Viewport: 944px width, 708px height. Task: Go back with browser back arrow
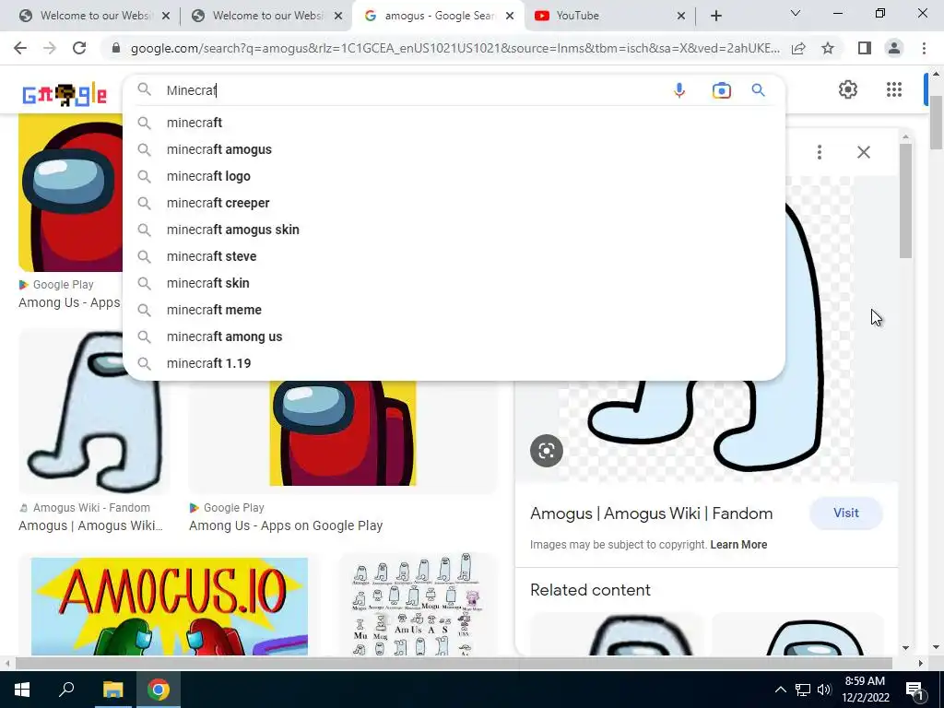20,48
